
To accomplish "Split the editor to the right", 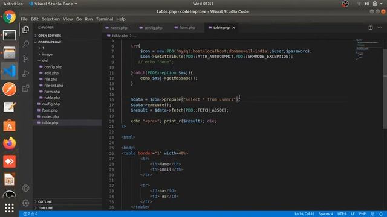I will point(371,28).
